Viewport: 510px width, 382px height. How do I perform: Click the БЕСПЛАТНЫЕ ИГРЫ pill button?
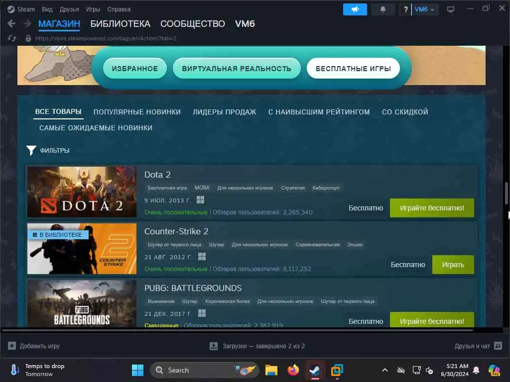point(353,68)
